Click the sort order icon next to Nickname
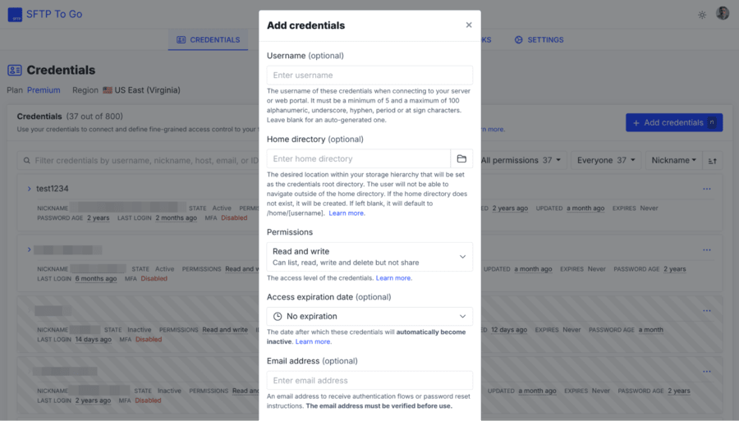This screenshot has width=739, height=421. pos(712,161)
